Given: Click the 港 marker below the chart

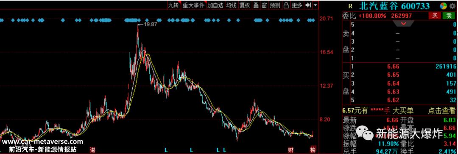Looking at the screenshot, I should pyautogui.click(x=93, y=150).
